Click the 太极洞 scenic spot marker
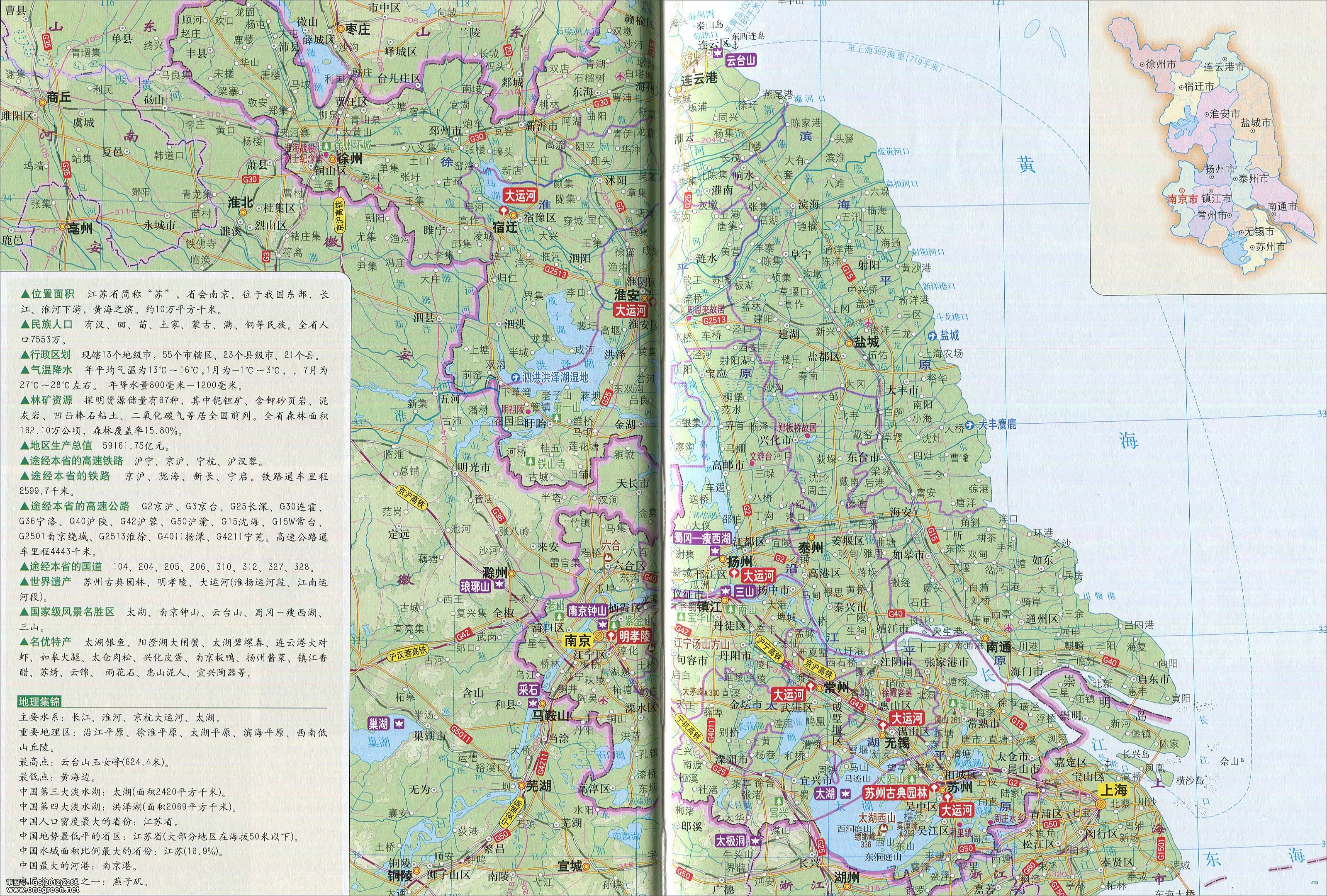 pos(731,840)
